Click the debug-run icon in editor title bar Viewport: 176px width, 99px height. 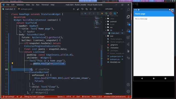[x=78, y=9]
